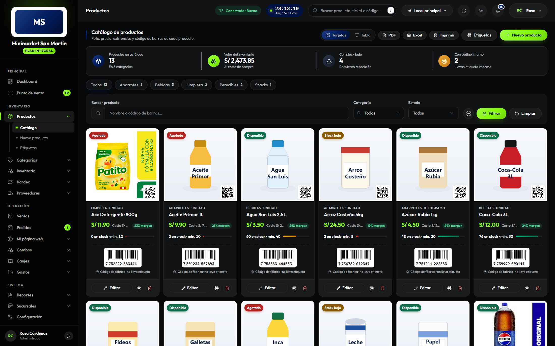The image size is (555, 346).
Task: Open Dashboard from sidebar
Action: [39, 81]
